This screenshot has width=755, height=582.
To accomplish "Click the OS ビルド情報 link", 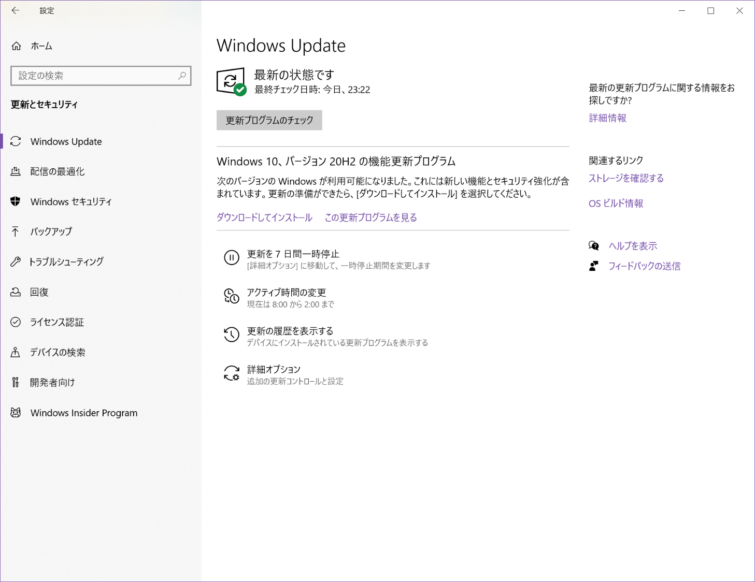I will click(x=616, y=203).
